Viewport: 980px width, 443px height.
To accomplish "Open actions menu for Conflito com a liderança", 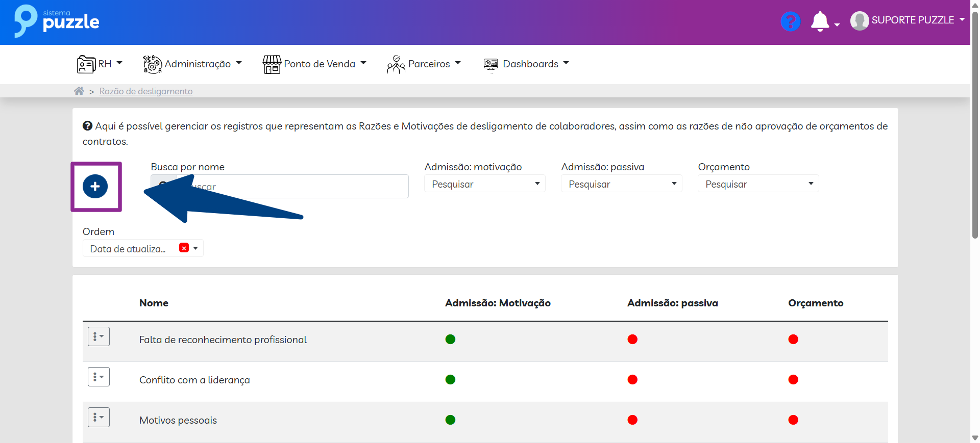I will (x=99, y=377).
